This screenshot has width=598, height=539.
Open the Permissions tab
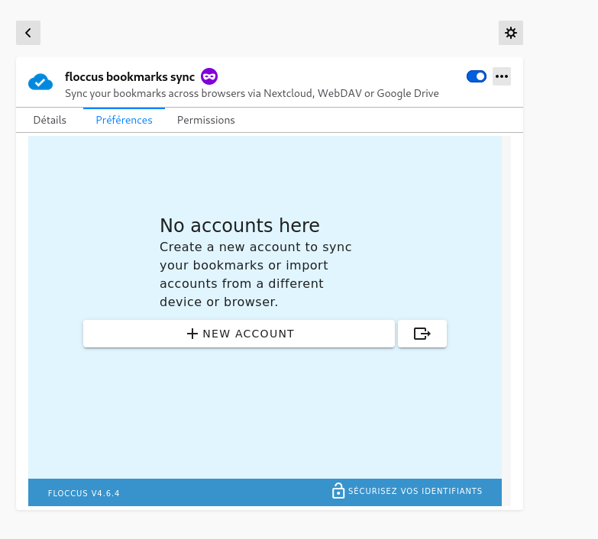click(206, 120)
